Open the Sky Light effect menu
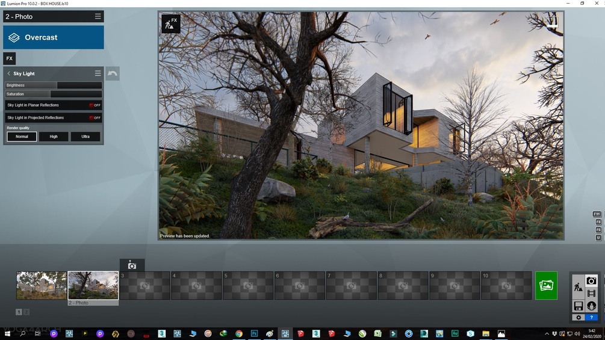 click(x=98, y=73)
